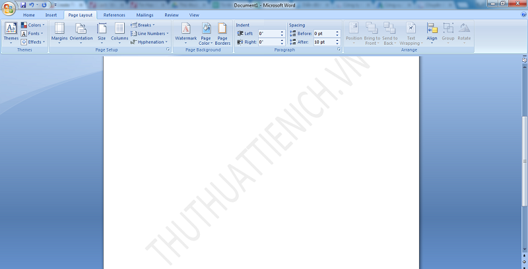Add a Watermark to the page
The image size is (528, 269).
point(185,32)
